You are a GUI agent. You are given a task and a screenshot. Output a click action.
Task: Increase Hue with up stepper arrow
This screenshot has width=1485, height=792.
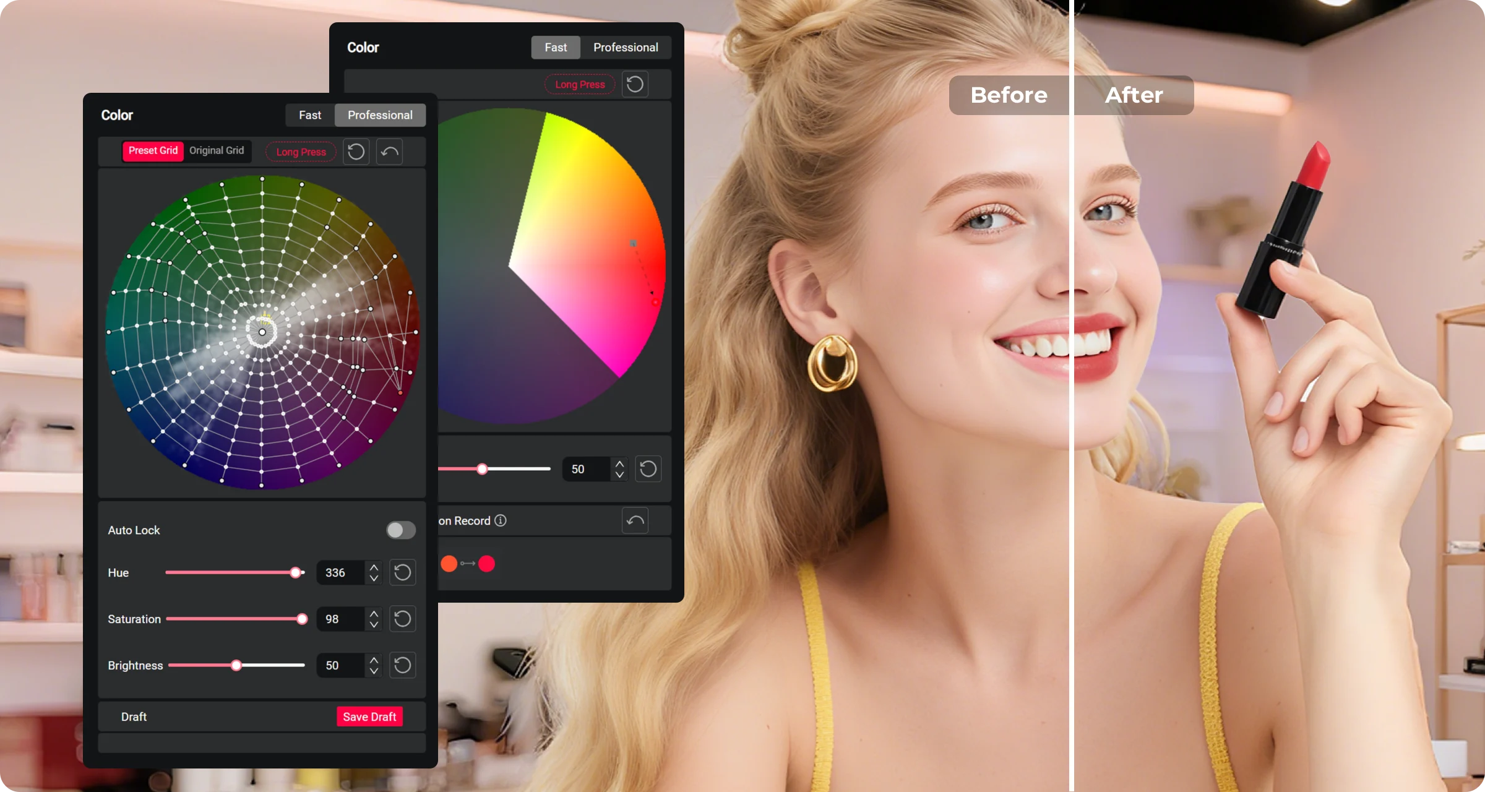click(x=374, y=567)
